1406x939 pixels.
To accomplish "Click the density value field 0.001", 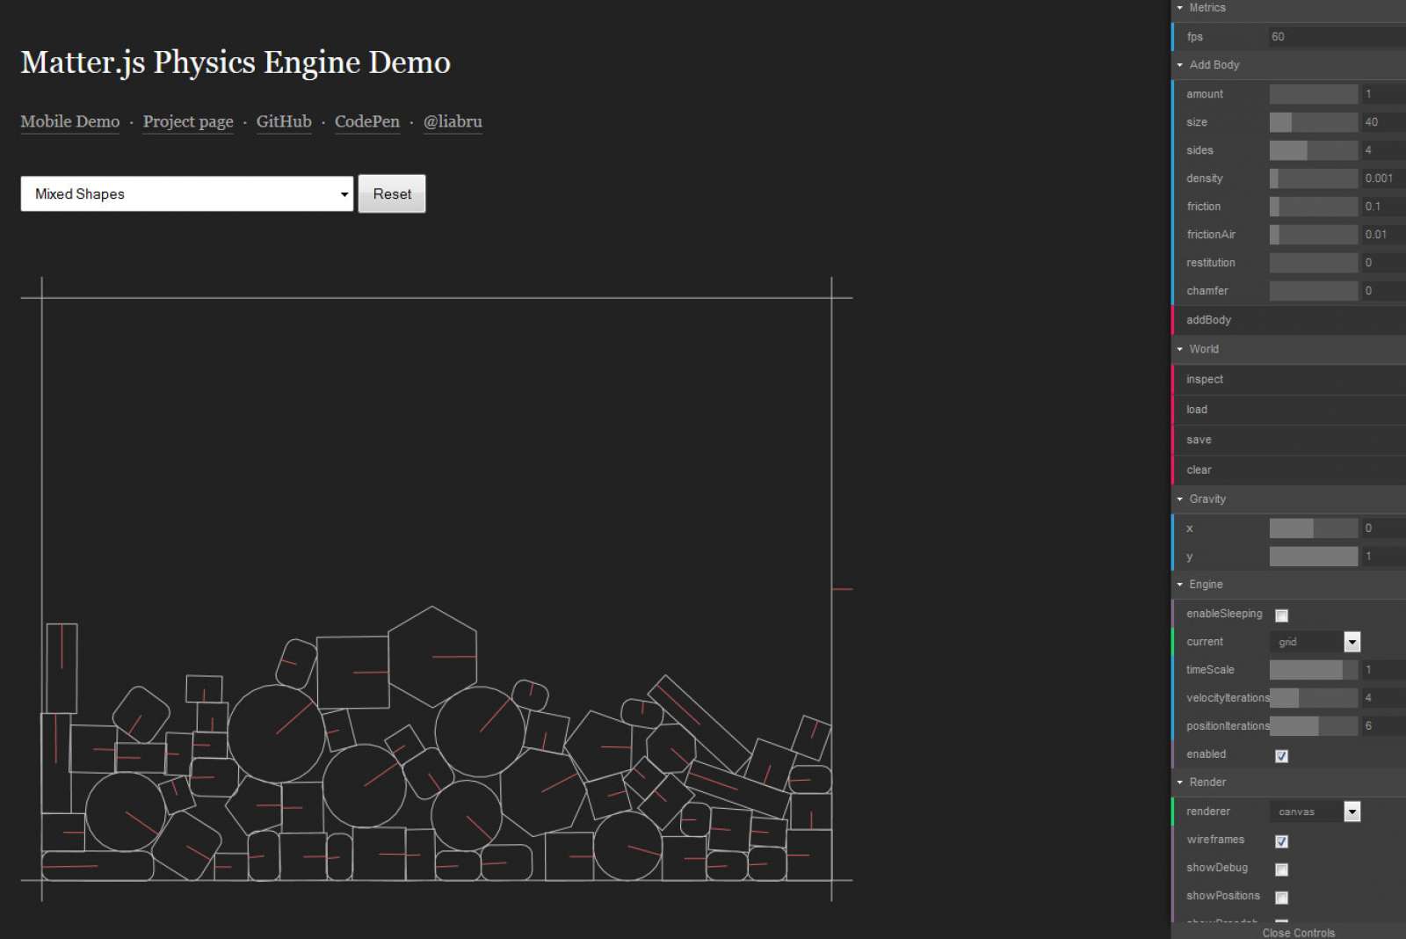I will pos(1383,178).
